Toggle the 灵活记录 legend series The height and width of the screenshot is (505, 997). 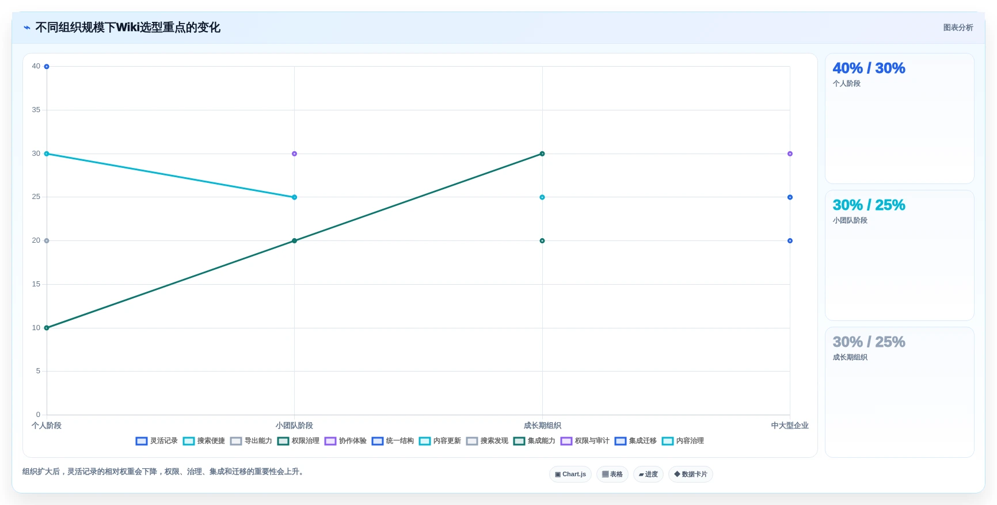pos(157,441)
